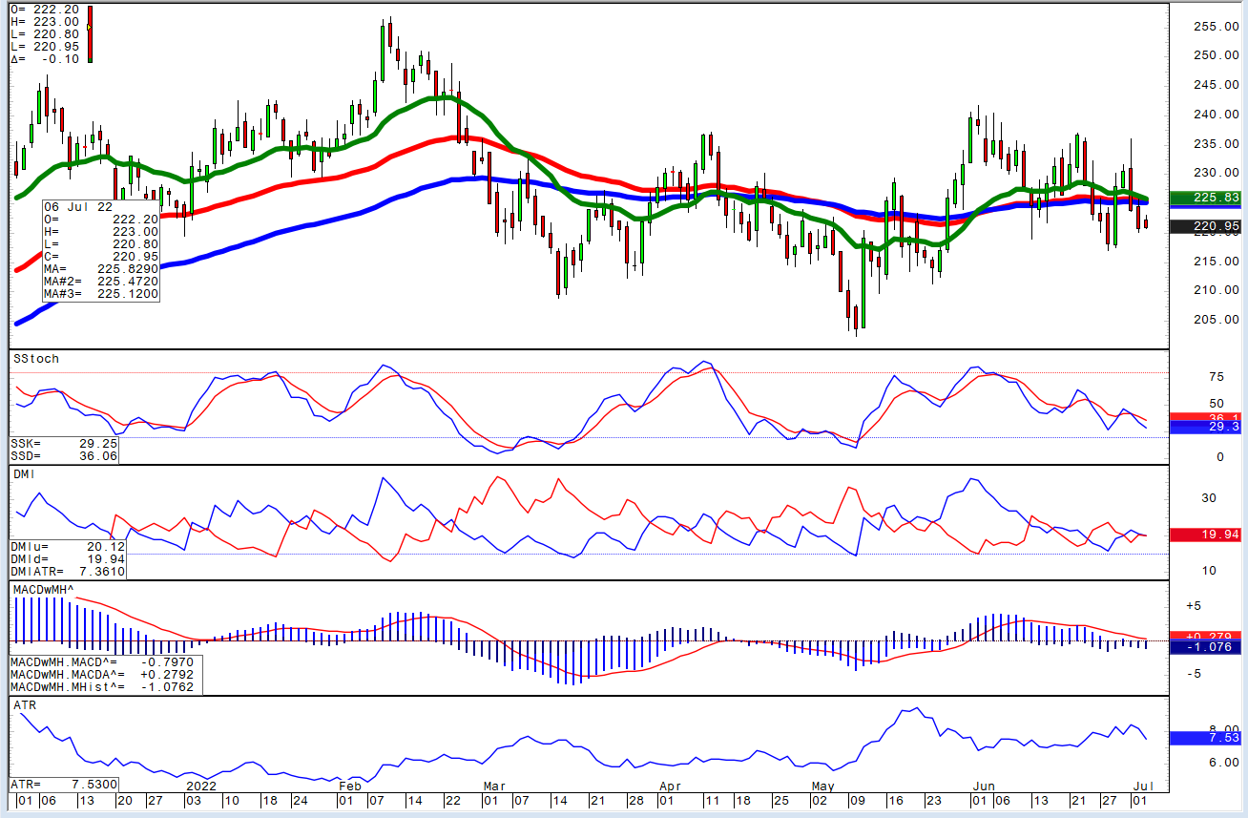Click the ATR indicator title
1248x818 pixels.
pyautogui.click(x=24, y=704)
